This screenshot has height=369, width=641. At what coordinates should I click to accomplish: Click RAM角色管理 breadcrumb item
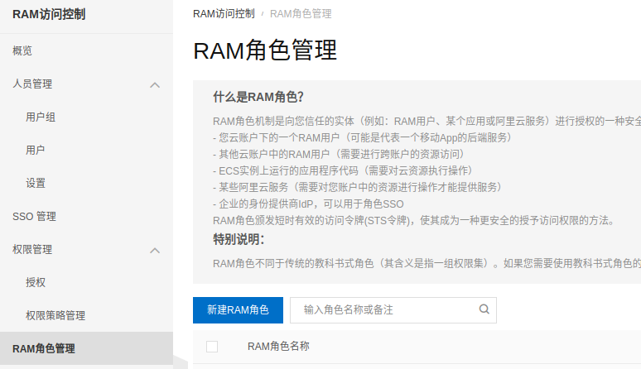coord(301,14)
